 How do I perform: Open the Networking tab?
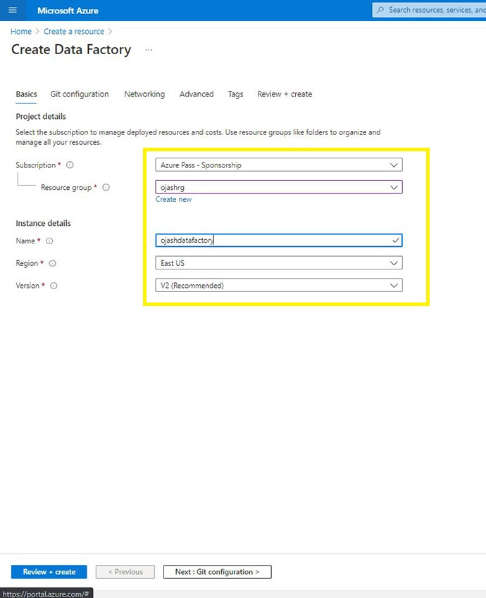pyautogui.click(x=144, y=94)
